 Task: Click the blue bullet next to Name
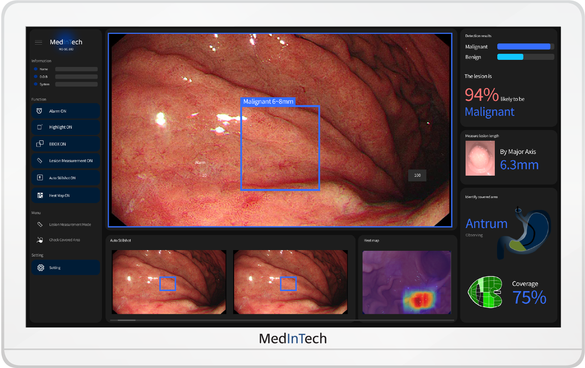tap(36, 69)
